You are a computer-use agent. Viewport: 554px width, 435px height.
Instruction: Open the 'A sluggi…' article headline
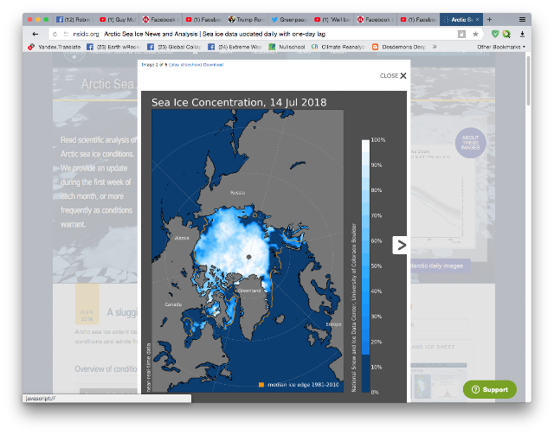[122, 312]
